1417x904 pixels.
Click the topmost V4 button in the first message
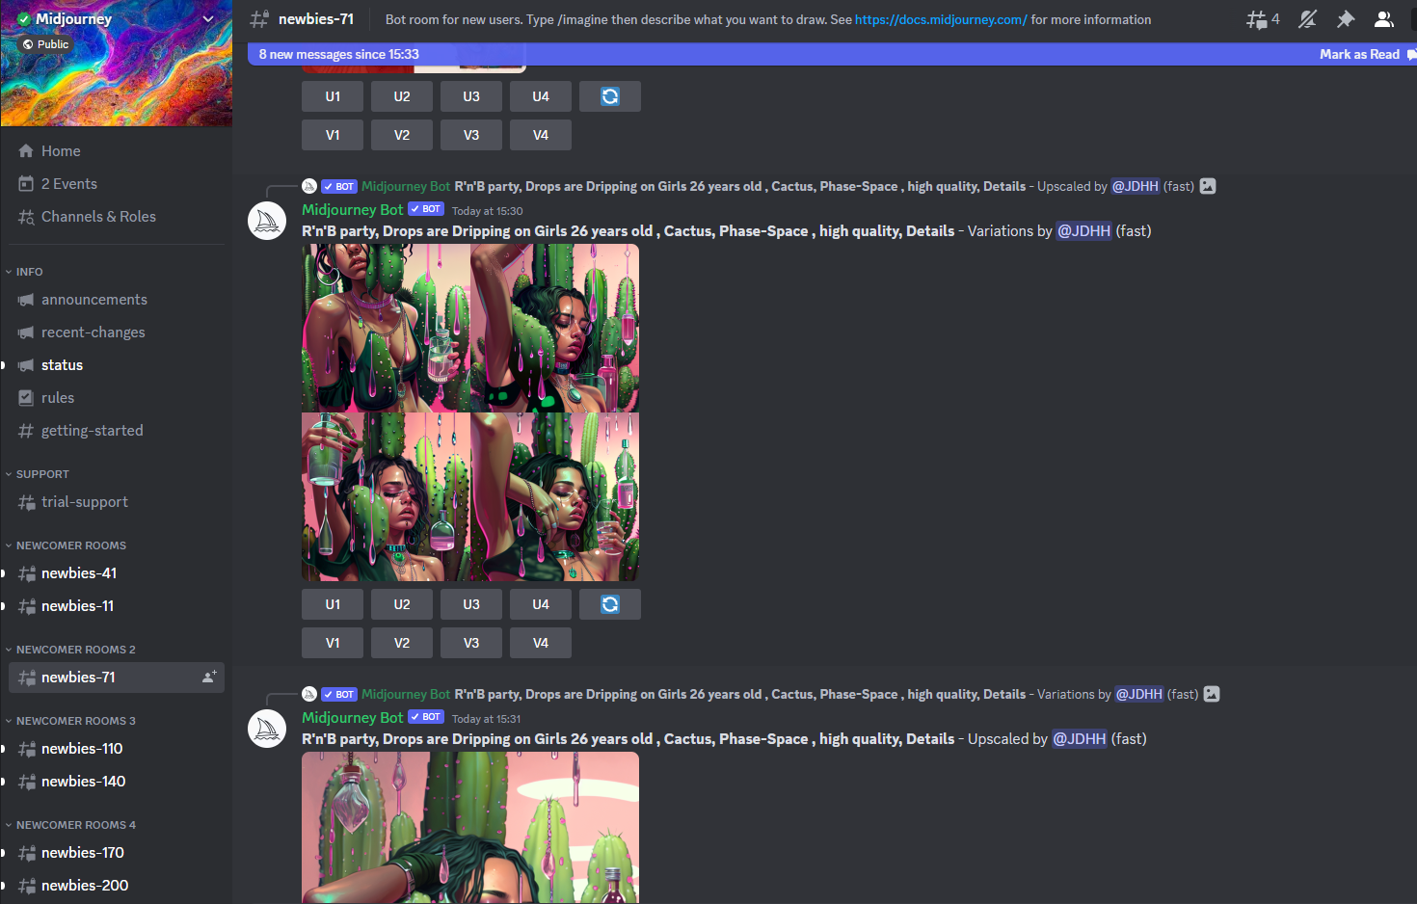pyautogui.click(x=541, y=135)
